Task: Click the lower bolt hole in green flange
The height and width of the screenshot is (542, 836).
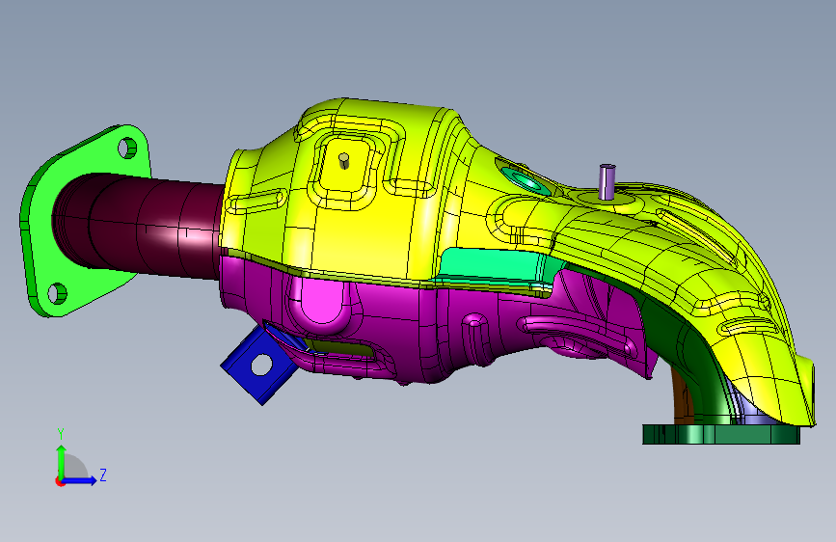Action: (x=57, y=293)
